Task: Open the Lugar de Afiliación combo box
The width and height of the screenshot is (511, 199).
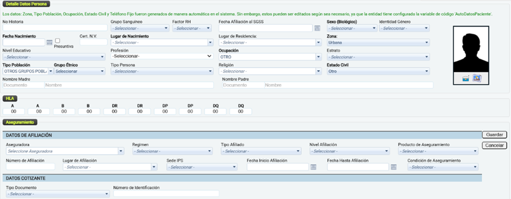Action: [x=110, y=167]
